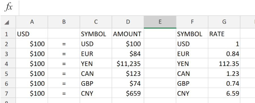Select column C header
The width and height of the screenshot is (255, 103).
pyautogui.click(x=96, y=22)
